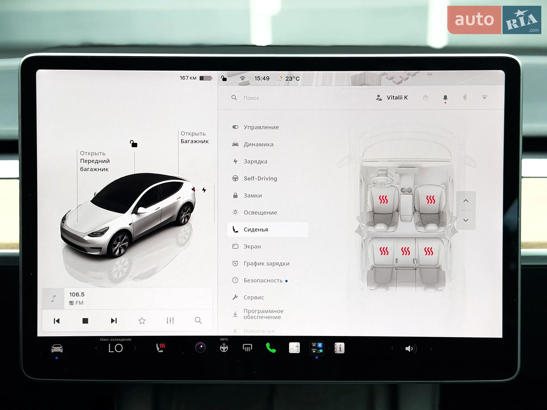Image resolution: width=547 pixels, height=410 pixels.
Task: Open Vitalii K driver profile
Action: pos(392,98)
